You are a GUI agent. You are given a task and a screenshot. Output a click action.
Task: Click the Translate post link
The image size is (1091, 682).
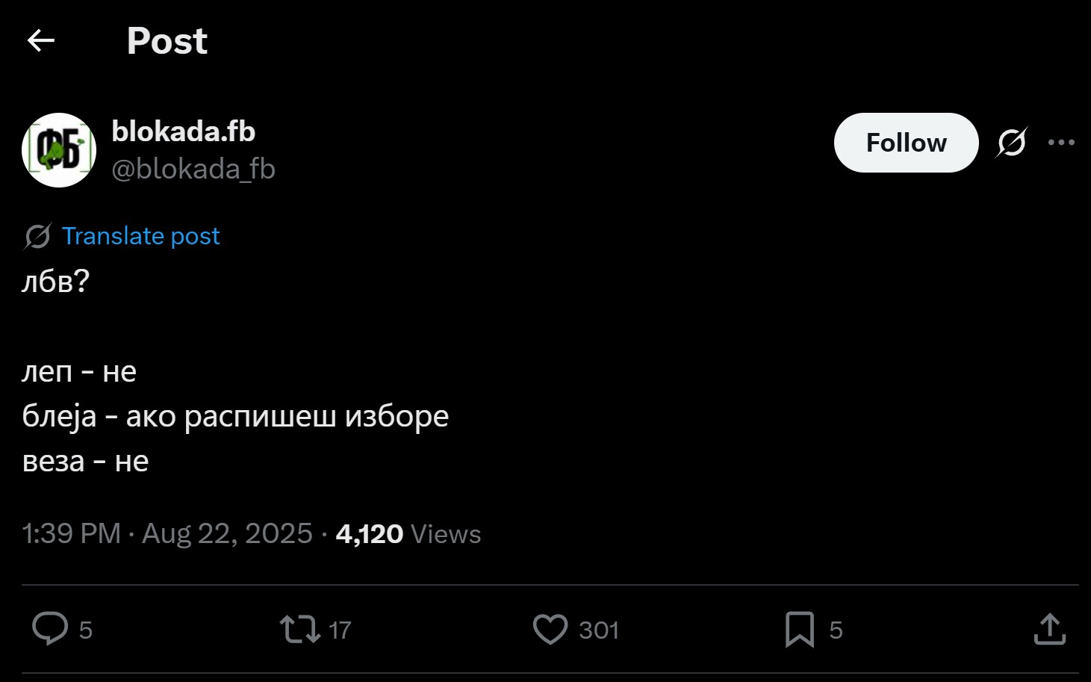(140, 236)
